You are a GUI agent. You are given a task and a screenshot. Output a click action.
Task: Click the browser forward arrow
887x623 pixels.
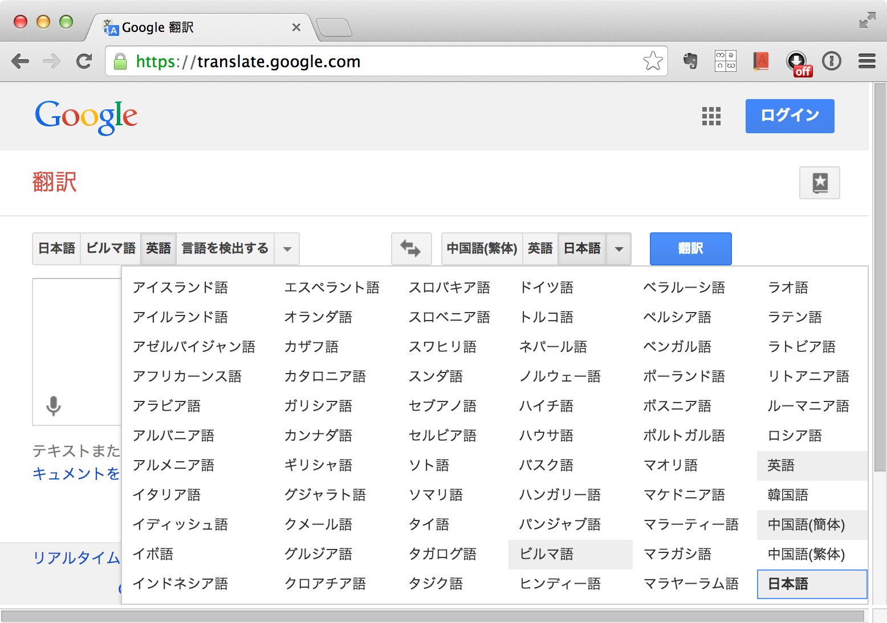(52, 61)
